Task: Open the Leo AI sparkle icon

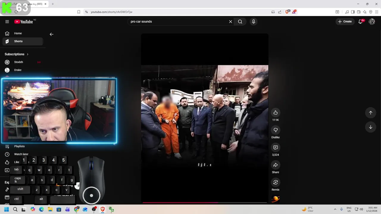Action: (365, 12)
